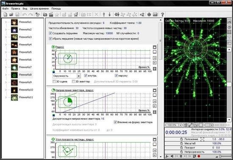This screenshot has width=233, height=160.
Task: Click the dark folder library icon in the toolbar
Action: tap(45, 14)
